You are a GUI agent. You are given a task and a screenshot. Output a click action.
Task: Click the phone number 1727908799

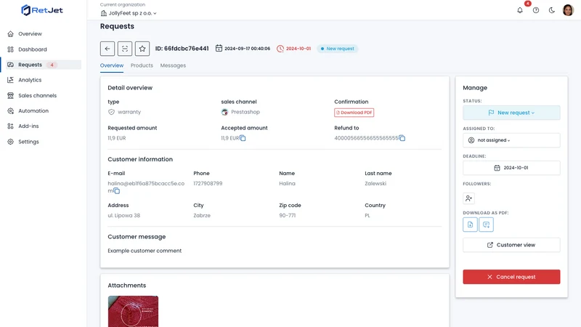pos(208,184)
